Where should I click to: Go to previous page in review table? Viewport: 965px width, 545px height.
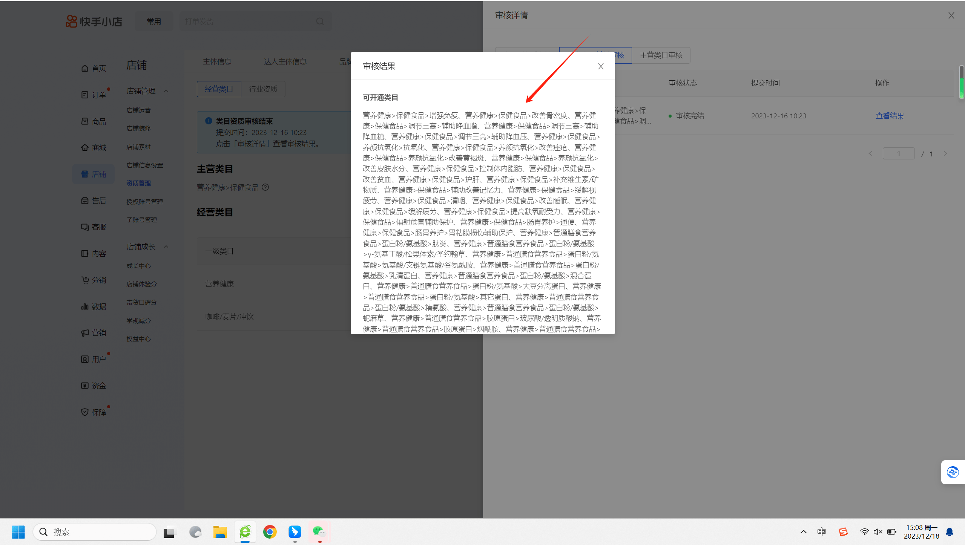tap(870, 153)
